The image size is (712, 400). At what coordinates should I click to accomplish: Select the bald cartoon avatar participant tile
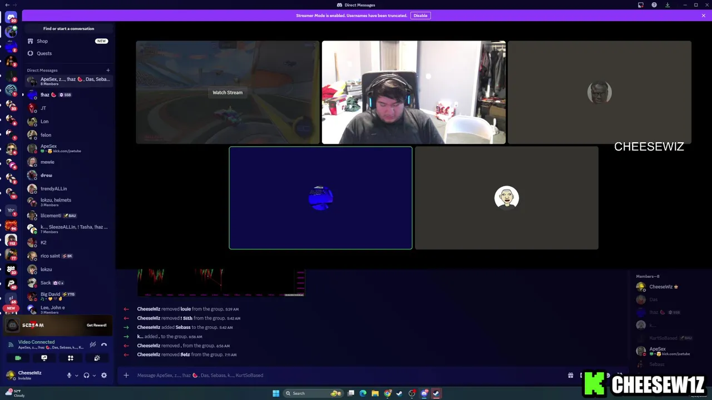click(x=507, y=198)
